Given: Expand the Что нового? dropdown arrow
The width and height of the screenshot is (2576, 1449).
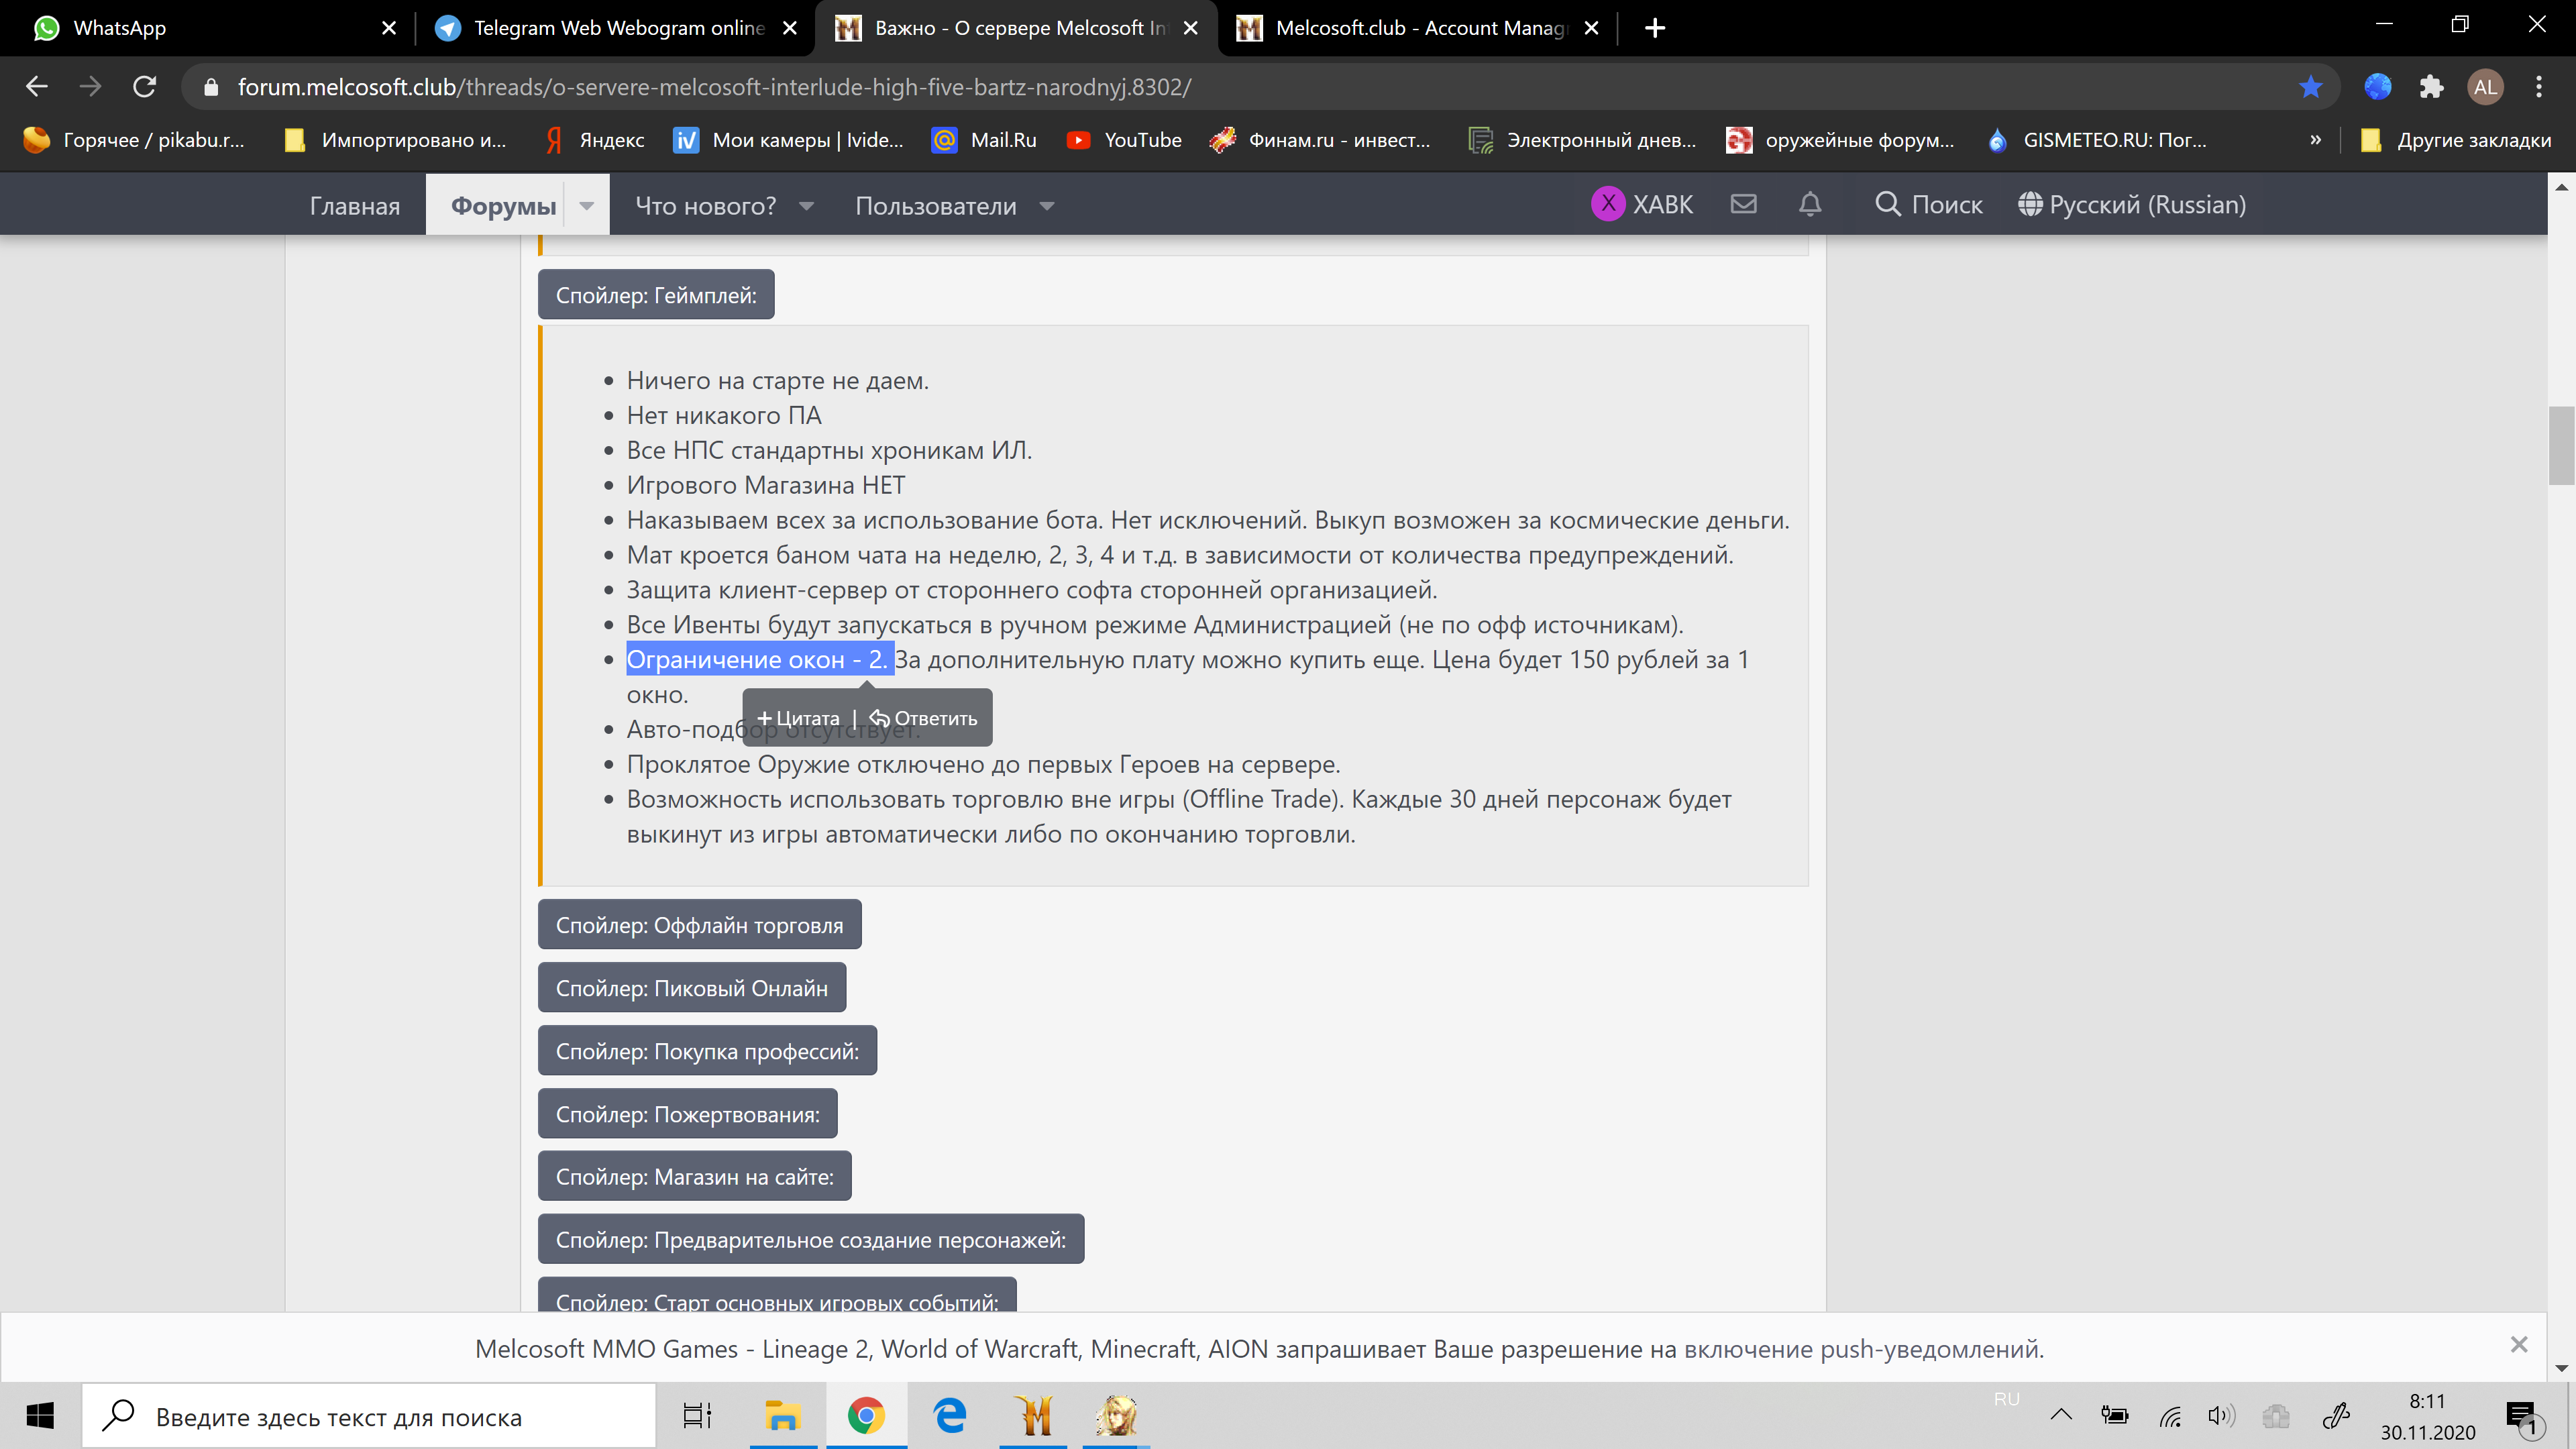Looking at the screenshot, I should 806,206.
